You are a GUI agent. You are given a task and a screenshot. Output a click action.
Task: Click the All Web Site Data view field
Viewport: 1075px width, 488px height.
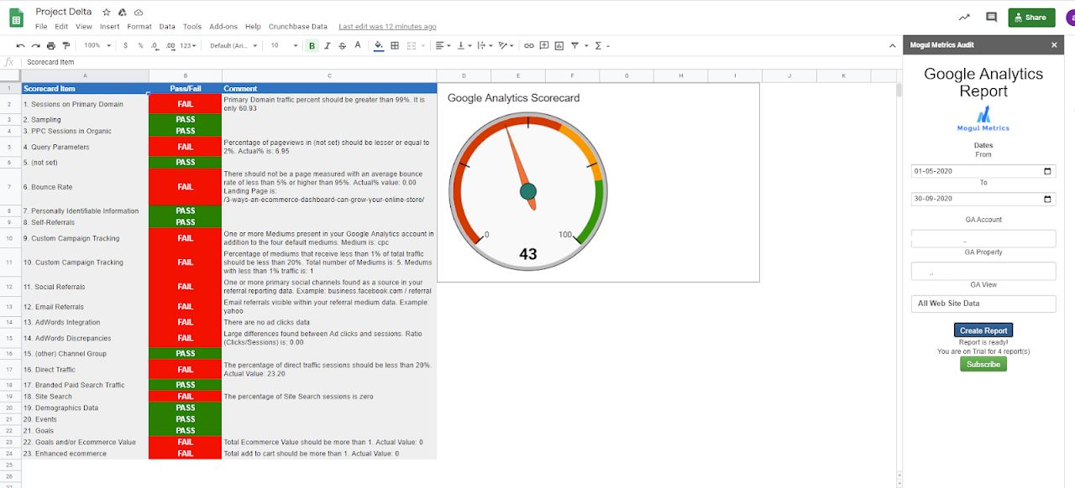pyautogui.click(x=983, y=303)
